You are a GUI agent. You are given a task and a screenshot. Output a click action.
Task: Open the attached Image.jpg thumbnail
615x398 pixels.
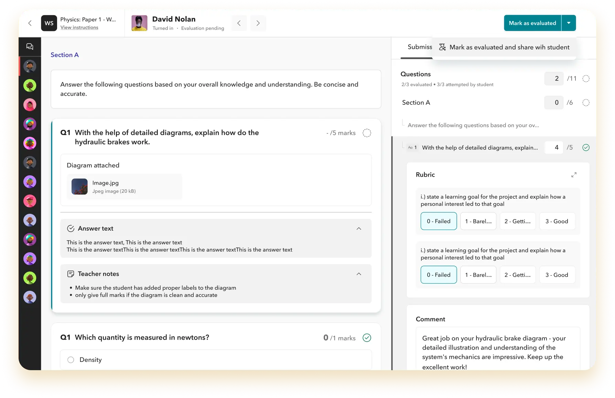[79, 187]
